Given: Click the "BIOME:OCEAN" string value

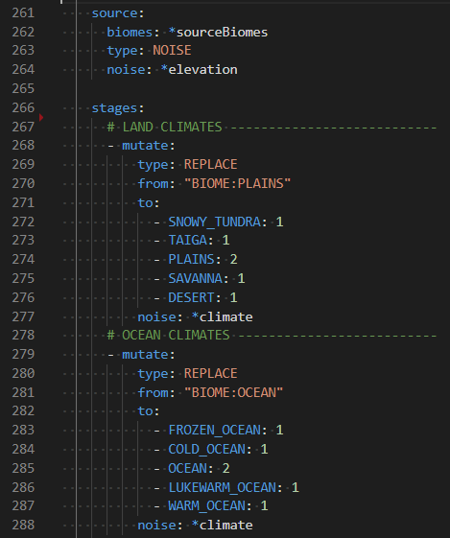Looking at the screenshot, I should tap(233, 392).
